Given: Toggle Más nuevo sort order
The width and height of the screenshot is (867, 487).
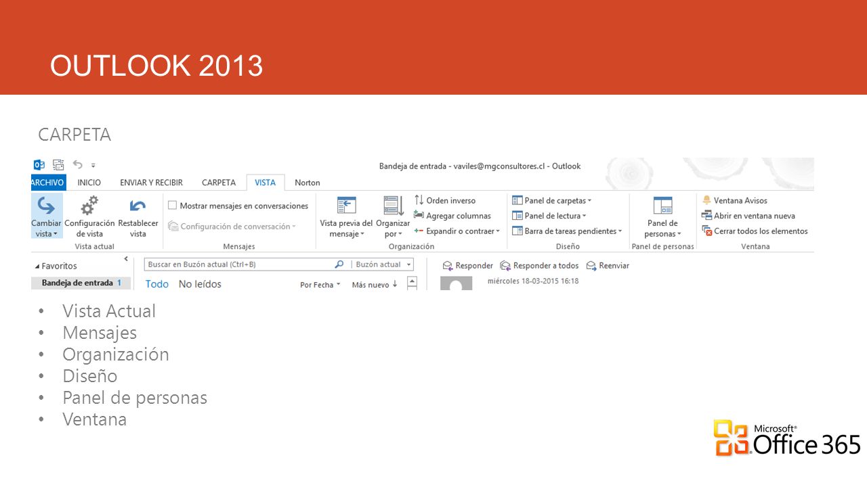Looking at the screenshot, I should click(x=375, y=285).
